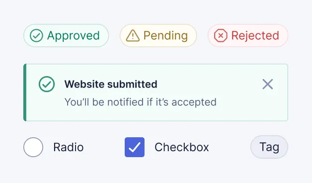This screenshot has height=183, width=312.
Task: Click the check circle icon beside Website submitted
Action: (x=47, y=84)
